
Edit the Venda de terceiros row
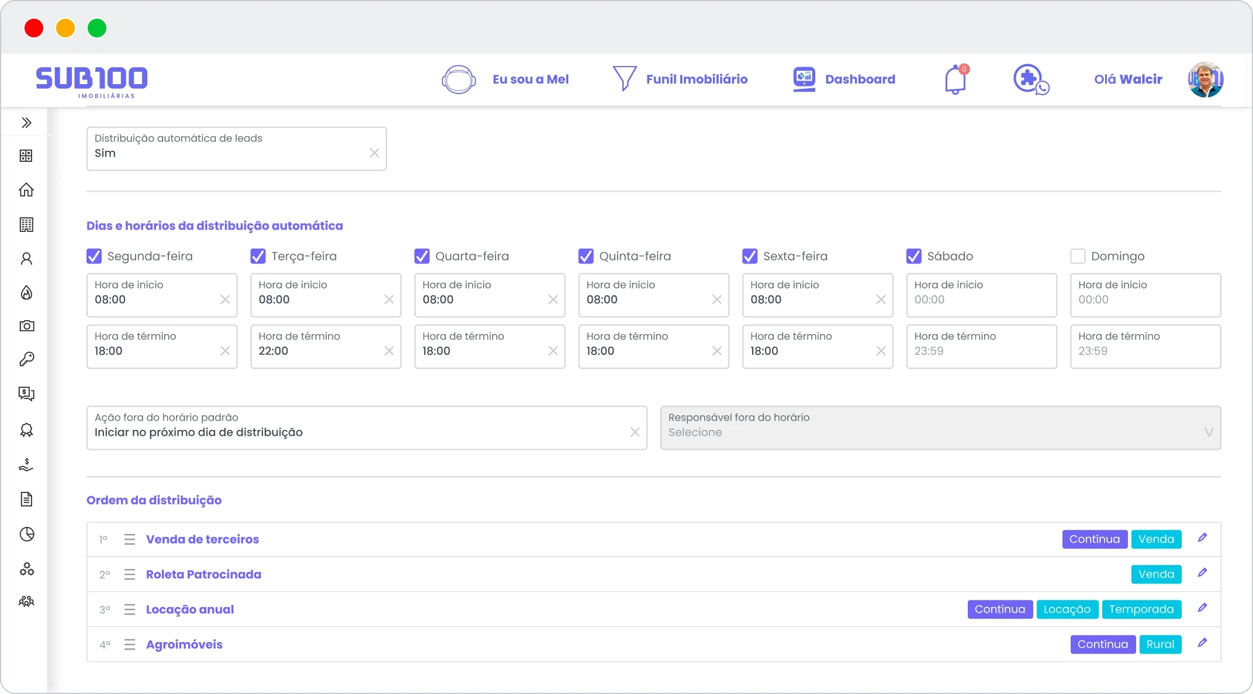(x=1202, y=538)
